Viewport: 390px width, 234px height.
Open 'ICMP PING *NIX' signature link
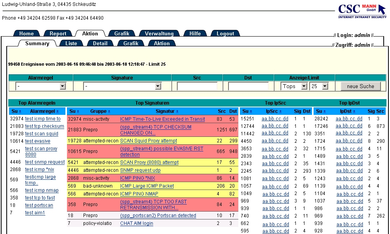click(137, 178)
